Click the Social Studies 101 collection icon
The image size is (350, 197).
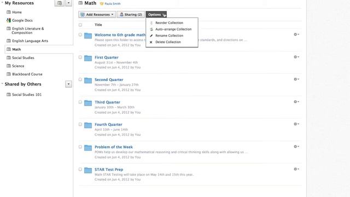[9, 95]
